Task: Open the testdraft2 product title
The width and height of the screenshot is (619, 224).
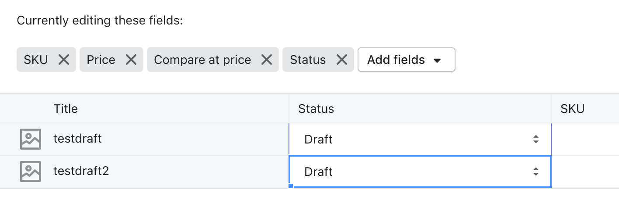Action: [x=81, y=171]
